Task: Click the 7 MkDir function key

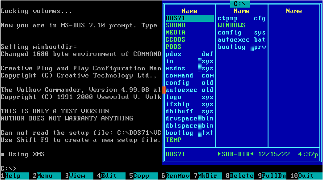Action: [208, 176]
